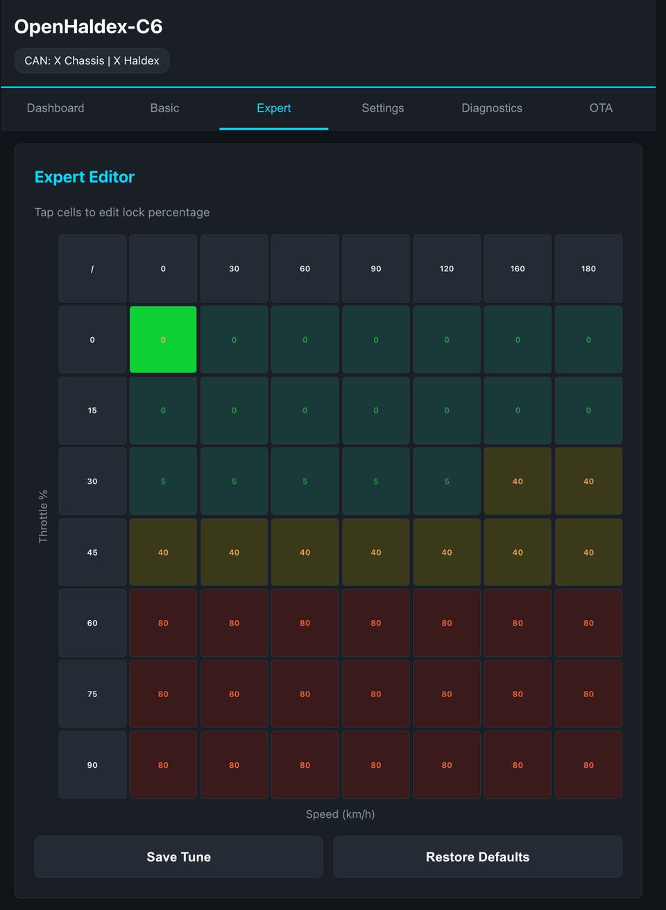
Task: Click the Throttle % axis label
Action: (x=43, y=517)
